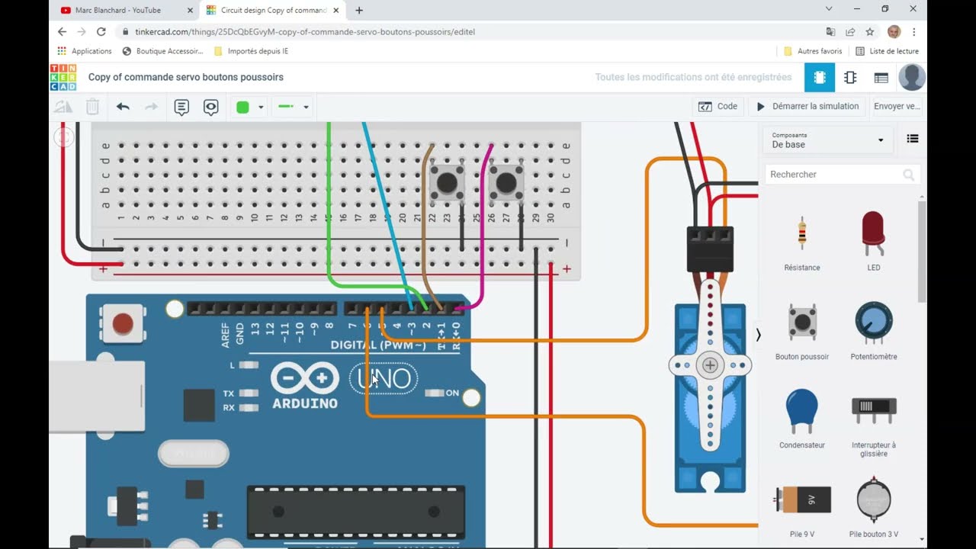Select the left pushbutton on breadboard
Screen dimensions: 976x549
pyautogui.click(x=447, y=183)
